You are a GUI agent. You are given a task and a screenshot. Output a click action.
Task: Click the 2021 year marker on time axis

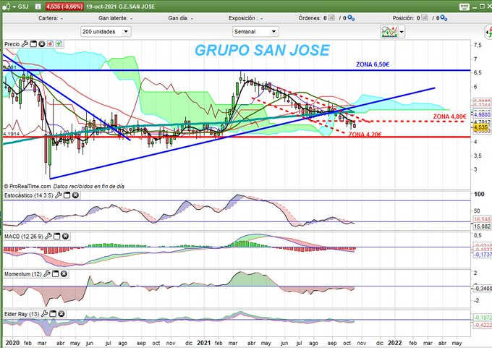tap(203, 343)
